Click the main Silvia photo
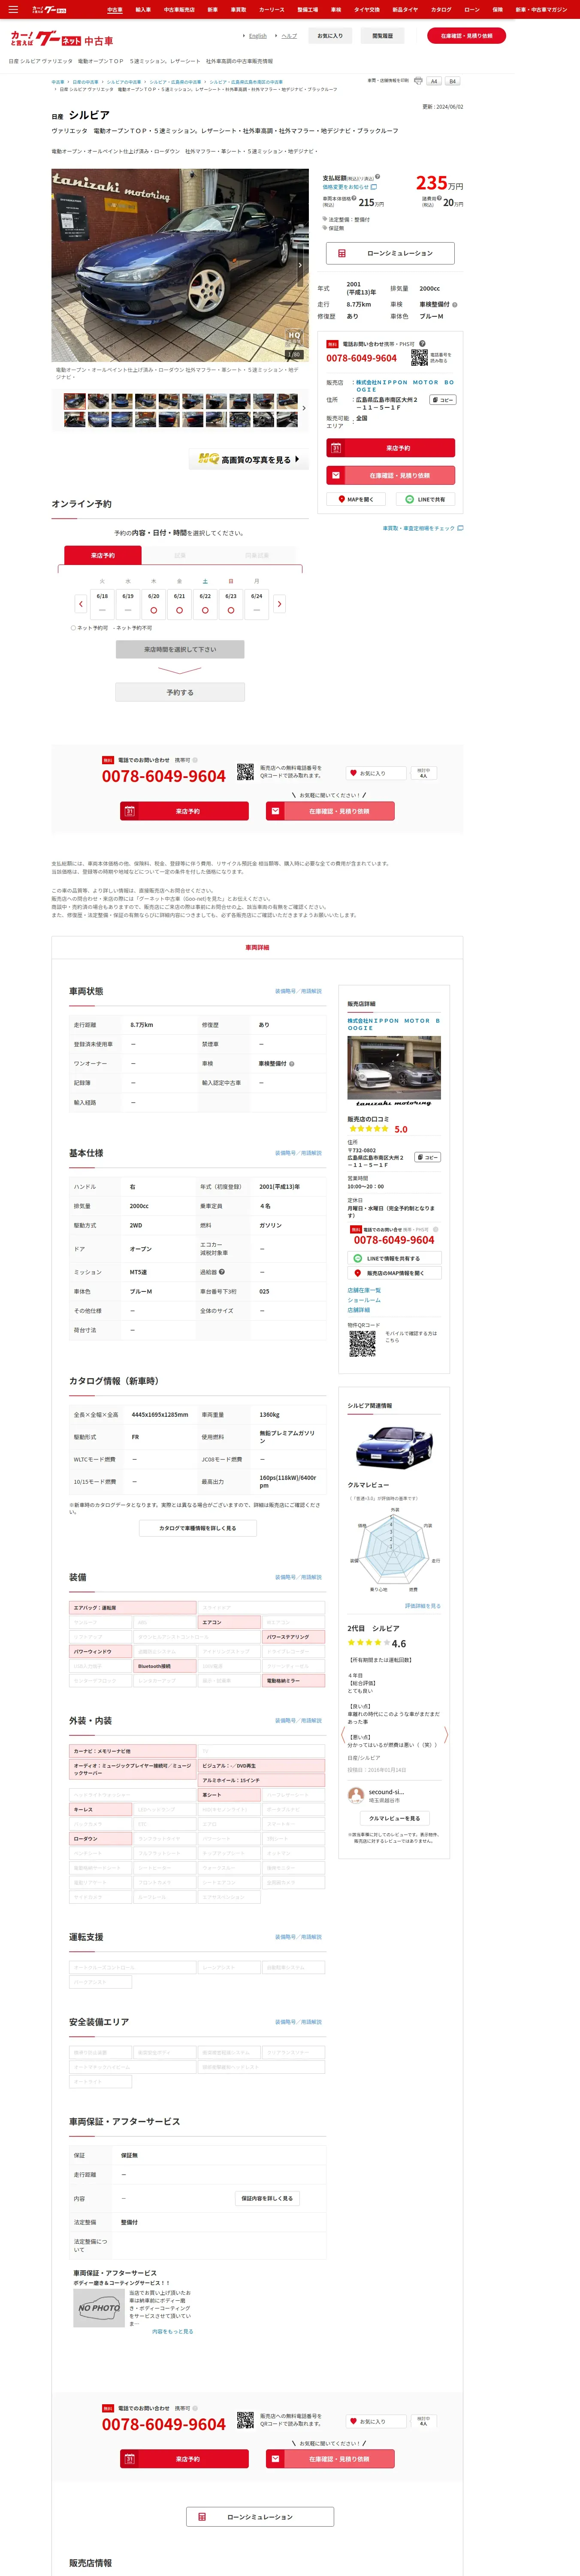580x2576 pixels. tap(180, 264)
